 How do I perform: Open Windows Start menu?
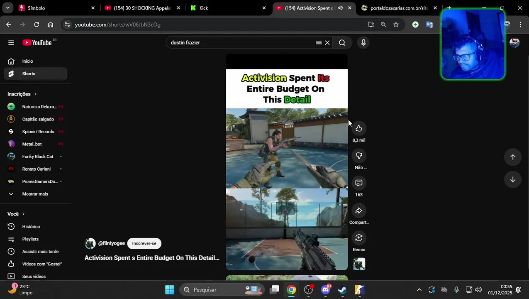pos(170,290)
